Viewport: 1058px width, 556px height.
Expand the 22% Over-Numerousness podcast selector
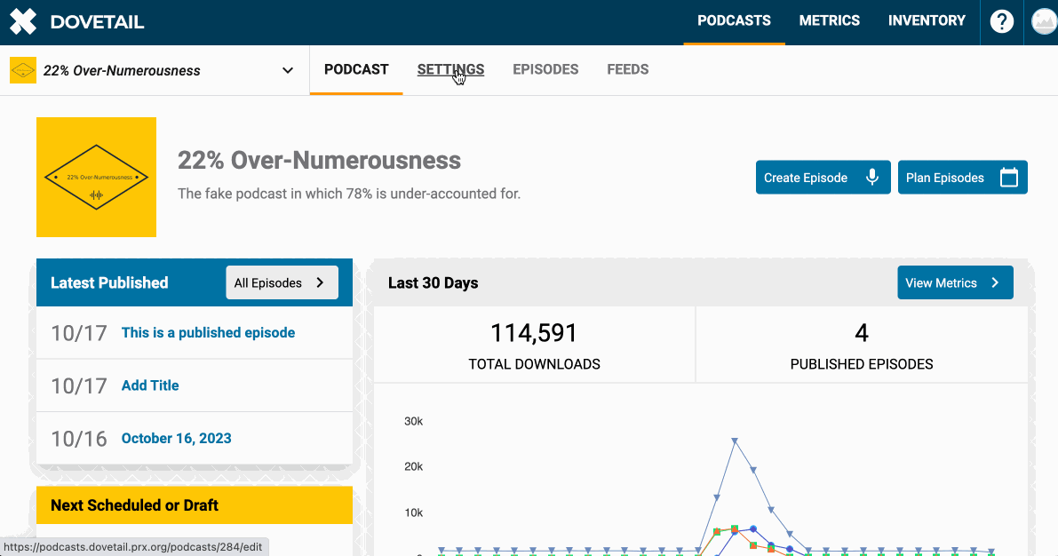click(x=287, y=69)
